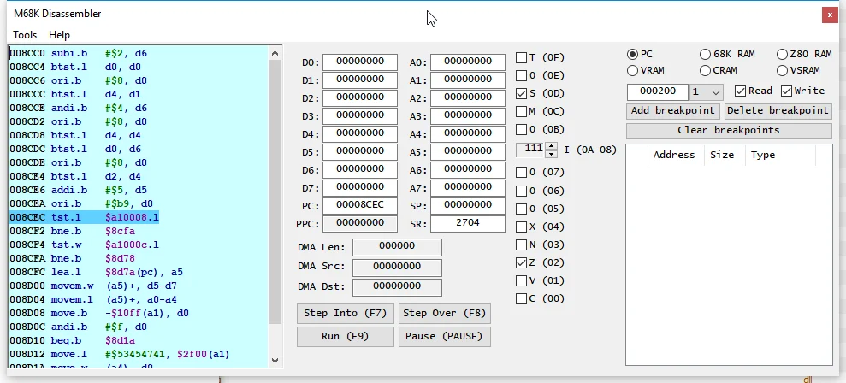
Task: Toggle the V (01) overflow flag checkbox
Action: (521, 281)
